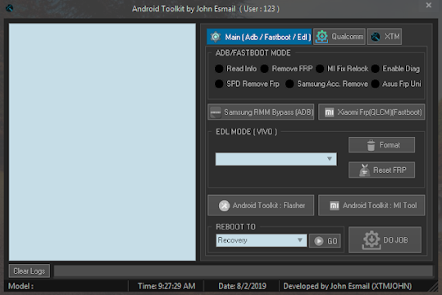The image size is (442, 295).
Task: Click the XTM globe icon
Action: coord(376,37)
